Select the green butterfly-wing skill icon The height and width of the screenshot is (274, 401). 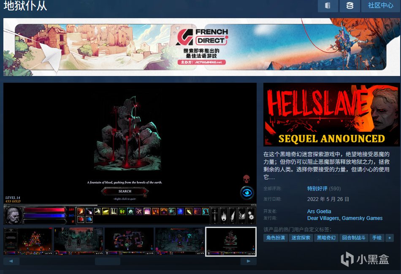122,212
